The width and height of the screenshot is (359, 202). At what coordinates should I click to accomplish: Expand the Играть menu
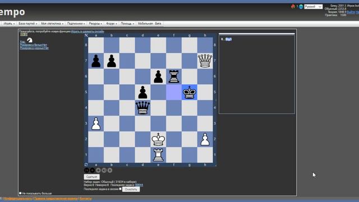[x=9, y=24]
